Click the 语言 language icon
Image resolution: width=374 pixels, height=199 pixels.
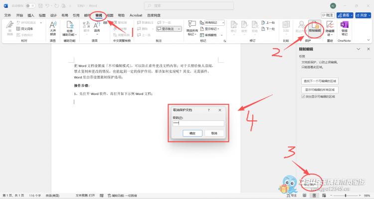pyautogui.click(x=97, y=27)
